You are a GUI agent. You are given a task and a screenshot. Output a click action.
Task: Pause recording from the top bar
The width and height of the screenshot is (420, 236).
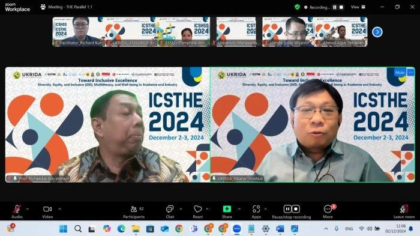tap(335, 7)
